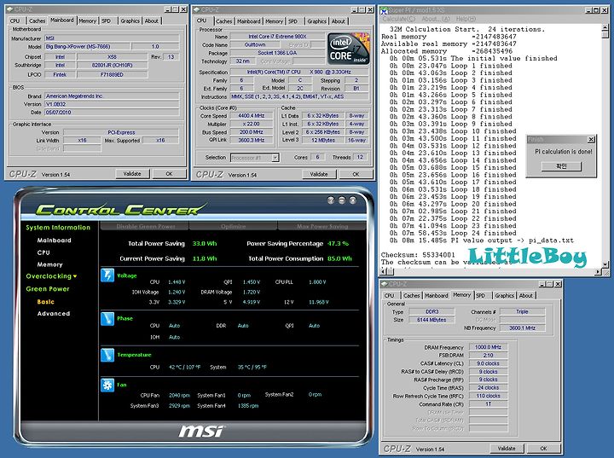Click the DRAM Voltage 1.720 V value
The width and height of the screenshot is (614, 458).
252,293
